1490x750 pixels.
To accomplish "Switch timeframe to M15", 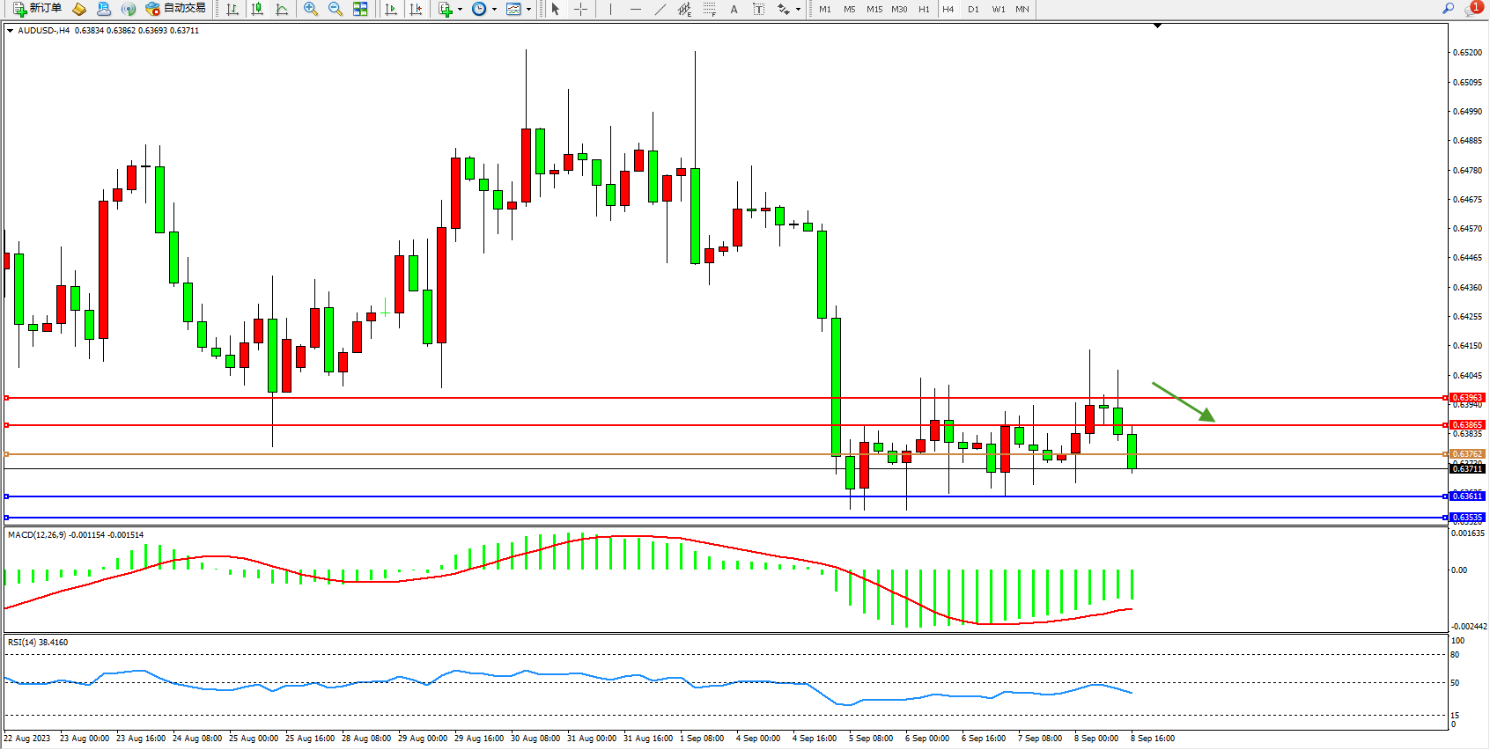I will [874, 10].
